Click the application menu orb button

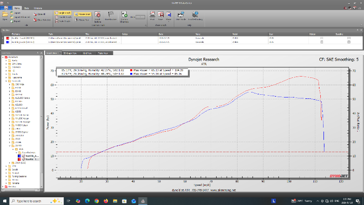(6, 8)
